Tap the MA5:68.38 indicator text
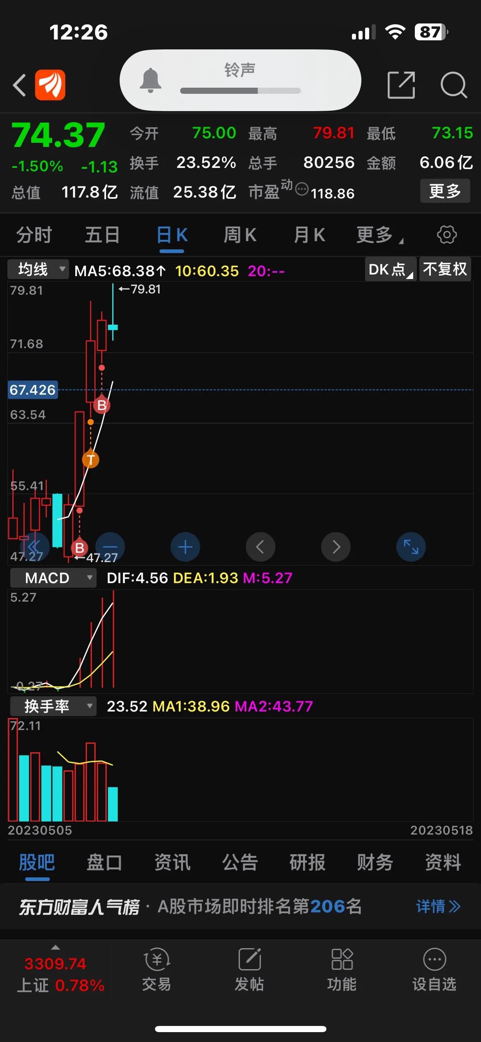This screenshot has height=1042, width=481. pyautogui.click(x=120, y=271)
